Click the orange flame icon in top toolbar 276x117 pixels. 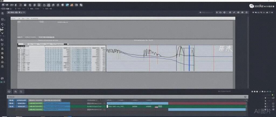[x=71, y=5]
